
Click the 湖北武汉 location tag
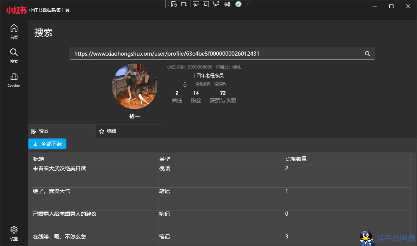pyautogui.click(x=203, y=84)
